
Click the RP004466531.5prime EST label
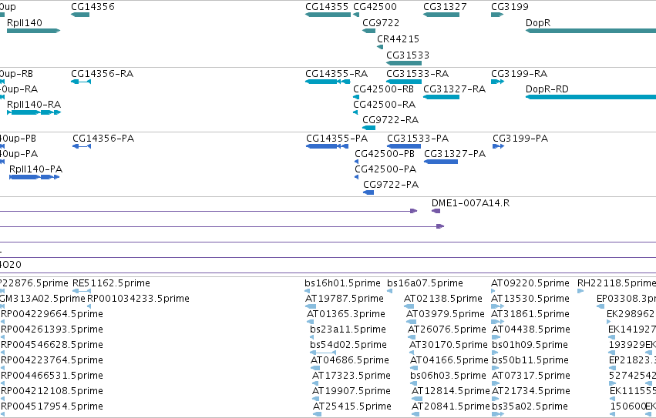52,376
